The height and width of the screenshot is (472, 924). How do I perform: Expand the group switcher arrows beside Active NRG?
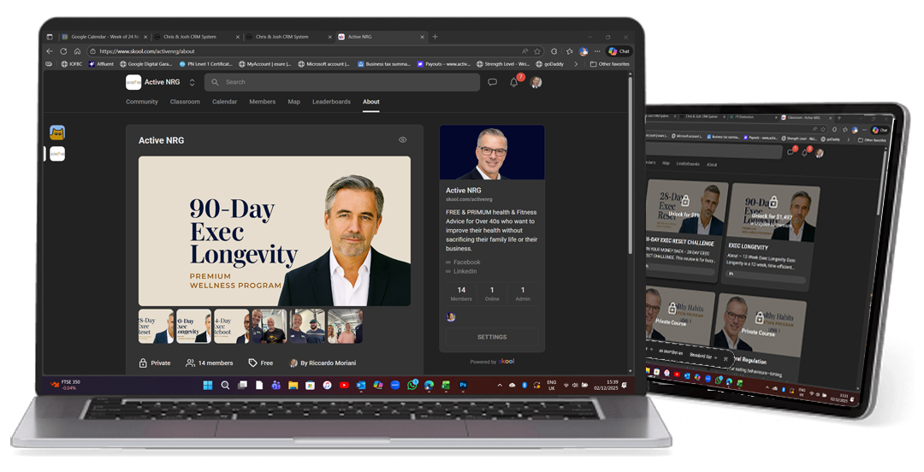(192, 82)
